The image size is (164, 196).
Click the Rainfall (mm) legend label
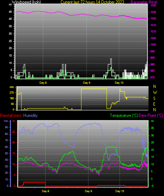click(11, 115)
